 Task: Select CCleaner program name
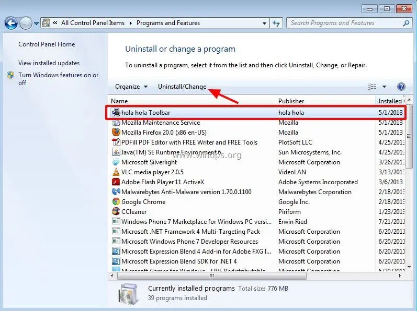coord(134,211)
